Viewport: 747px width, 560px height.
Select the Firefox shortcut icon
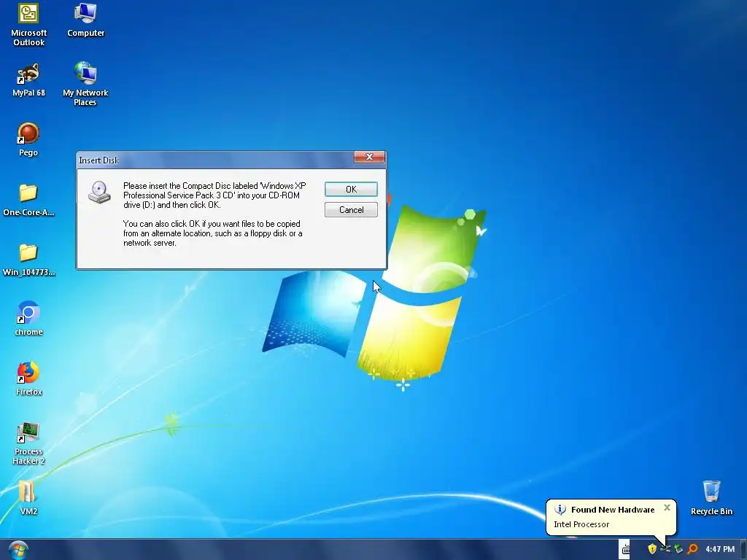[28, 378]
